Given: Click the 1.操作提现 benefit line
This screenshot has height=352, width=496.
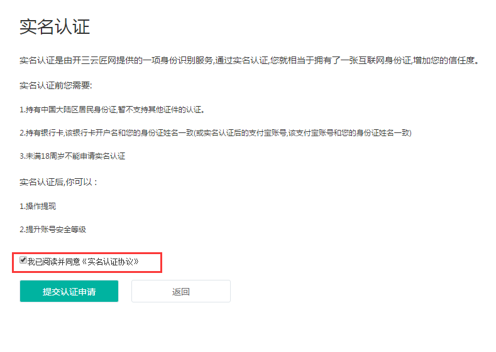Looking at the screenshot, I should click(38, 206).
